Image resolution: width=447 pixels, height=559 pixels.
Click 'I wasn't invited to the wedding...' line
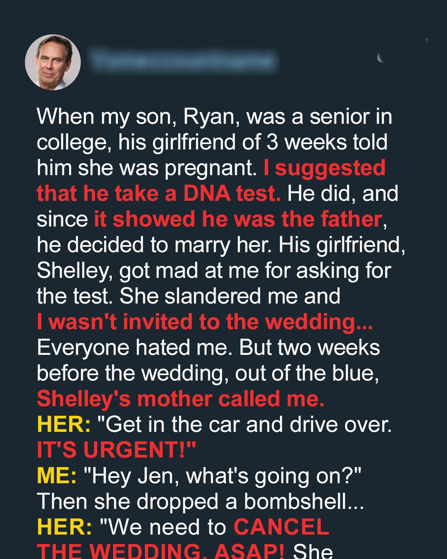(x=205, y=322)
